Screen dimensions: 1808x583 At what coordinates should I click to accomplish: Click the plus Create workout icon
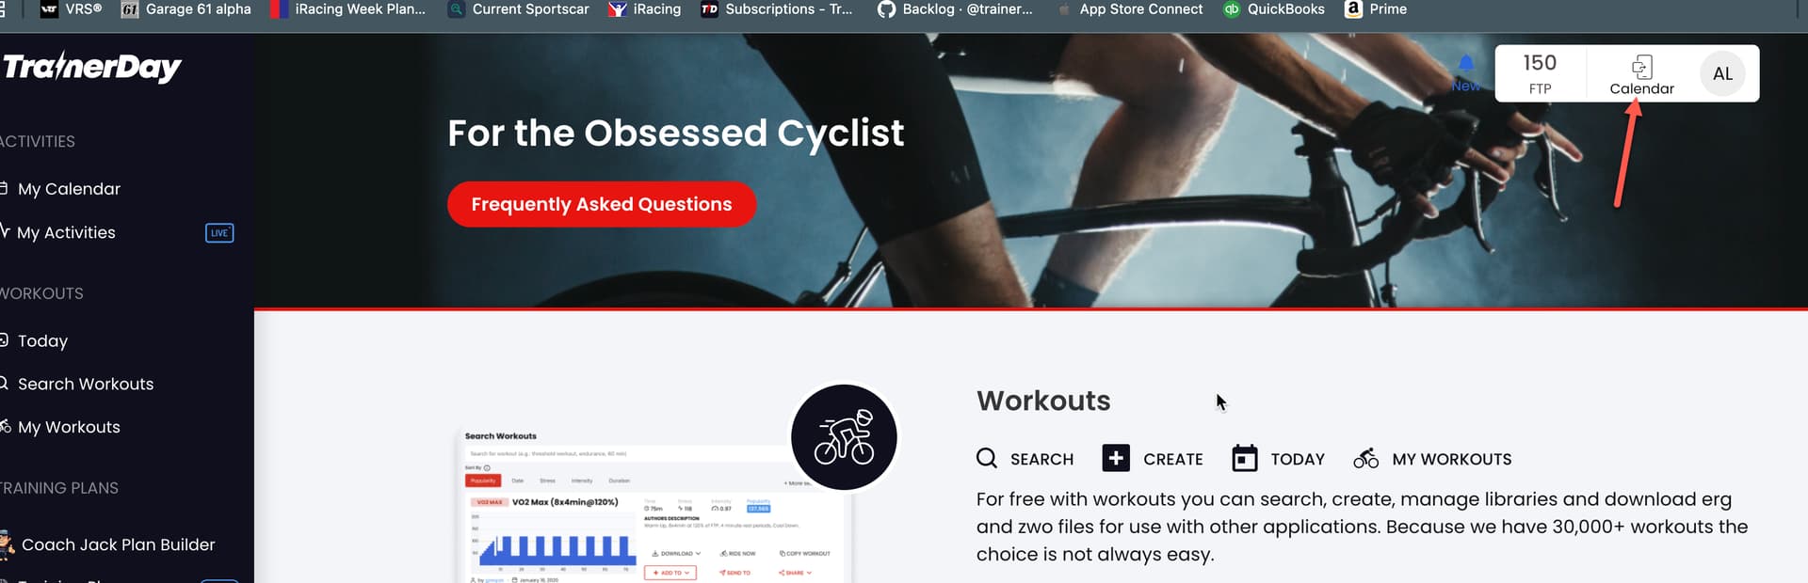tap(1116, 458)
